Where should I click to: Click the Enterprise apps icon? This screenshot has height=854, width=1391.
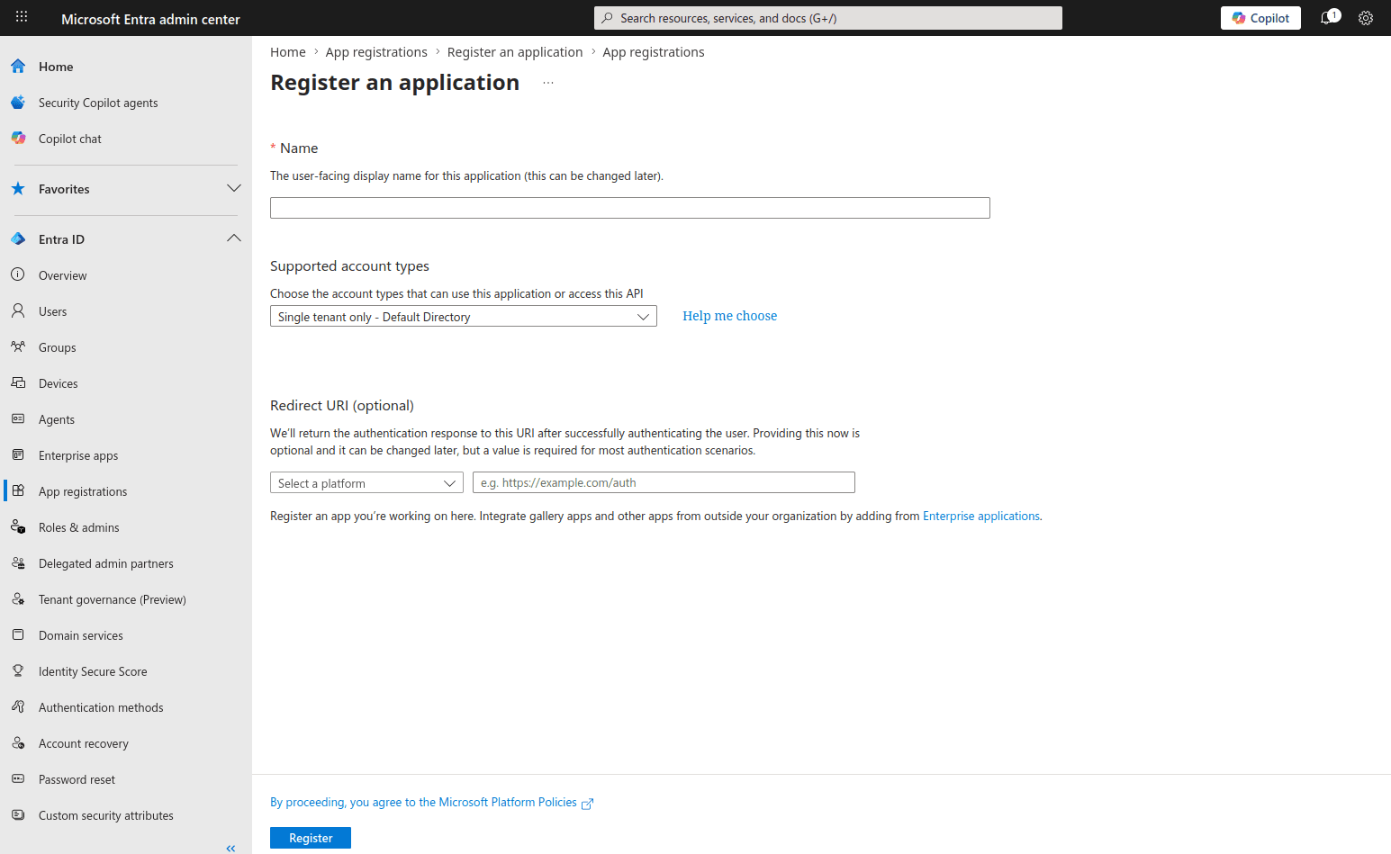tap(18, 454)
